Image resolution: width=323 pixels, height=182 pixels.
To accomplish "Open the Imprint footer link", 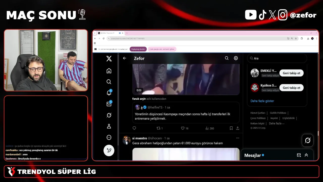I will 274,118.
